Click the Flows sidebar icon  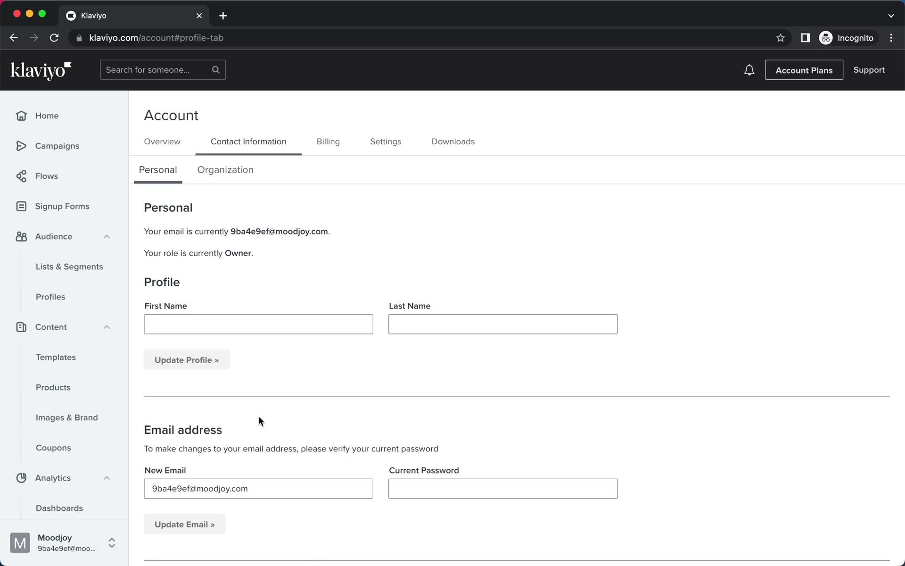(x=21, y=176)
